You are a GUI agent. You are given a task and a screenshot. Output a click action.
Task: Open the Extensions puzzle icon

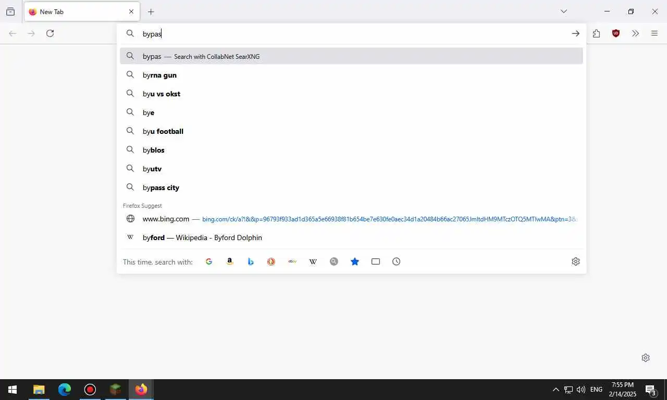tap(597, 33)
